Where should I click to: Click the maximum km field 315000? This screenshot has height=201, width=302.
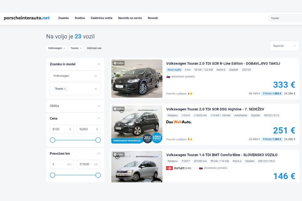(x=89, y=164)
